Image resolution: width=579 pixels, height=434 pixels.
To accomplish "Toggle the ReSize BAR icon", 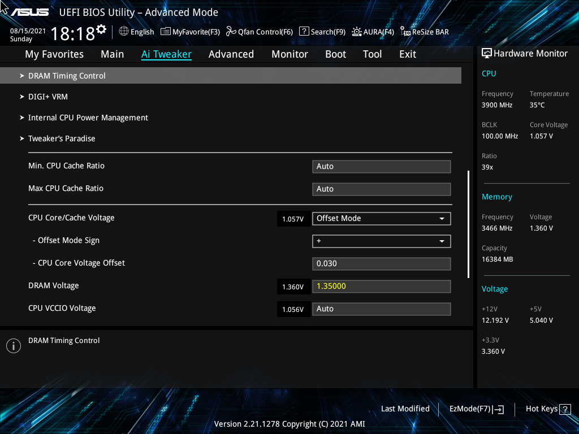I will (405, 32).
